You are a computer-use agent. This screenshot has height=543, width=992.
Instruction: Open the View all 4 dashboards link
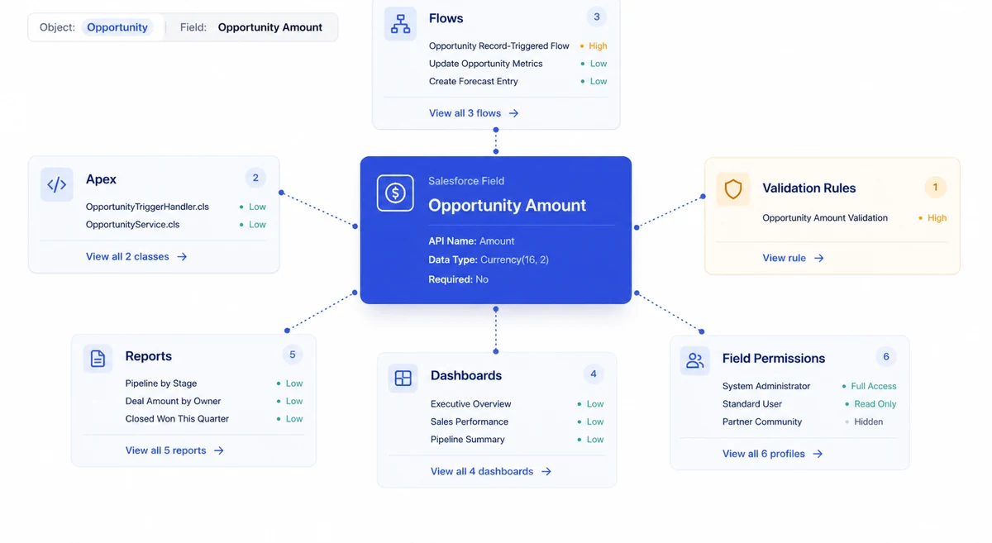pyautogui.click(x=491, y=471)
